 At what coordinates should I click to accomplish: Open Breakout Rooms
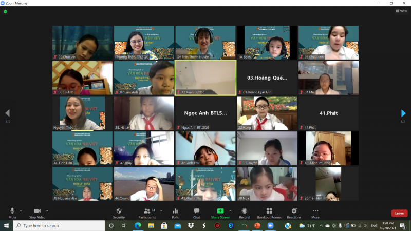[269, 213]
